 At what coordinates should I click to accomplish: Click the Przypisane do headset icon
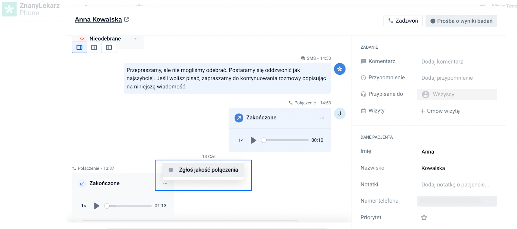(363, 94)
